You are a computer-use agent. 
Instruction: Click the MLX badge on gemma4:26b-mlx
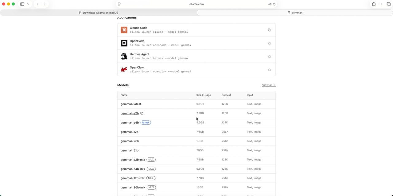[x=151, y=187]
